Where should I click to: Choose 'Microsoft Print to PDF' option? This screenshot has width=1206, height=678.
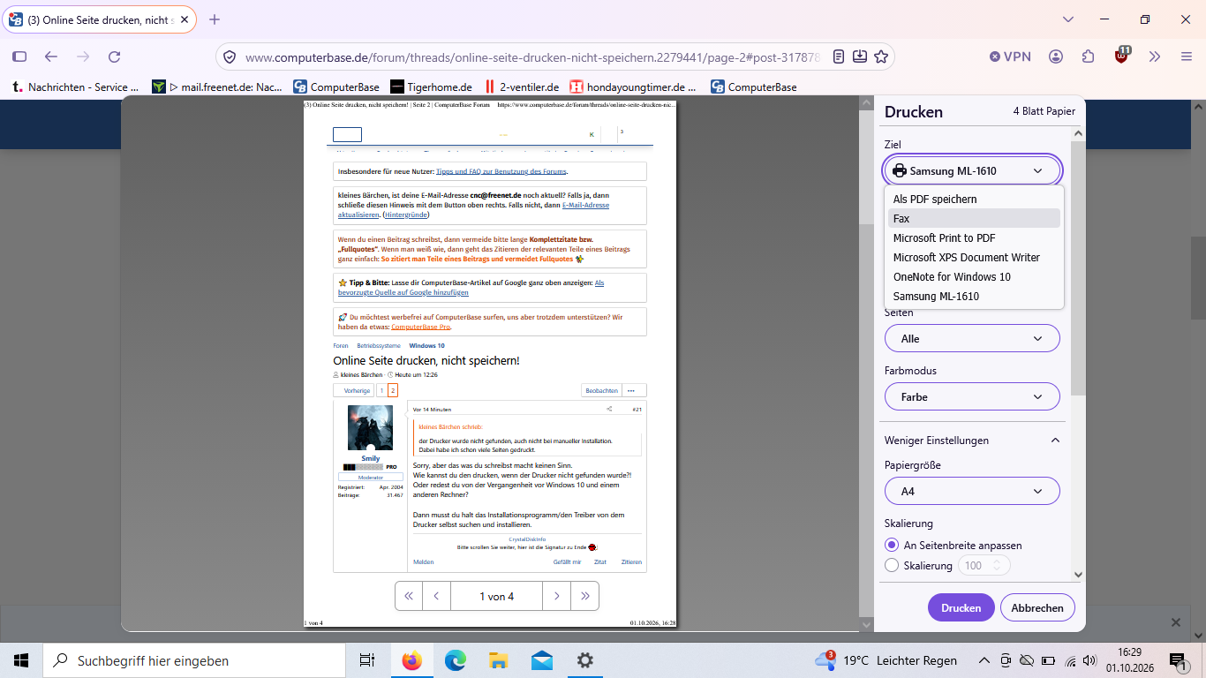click(974, 237)
